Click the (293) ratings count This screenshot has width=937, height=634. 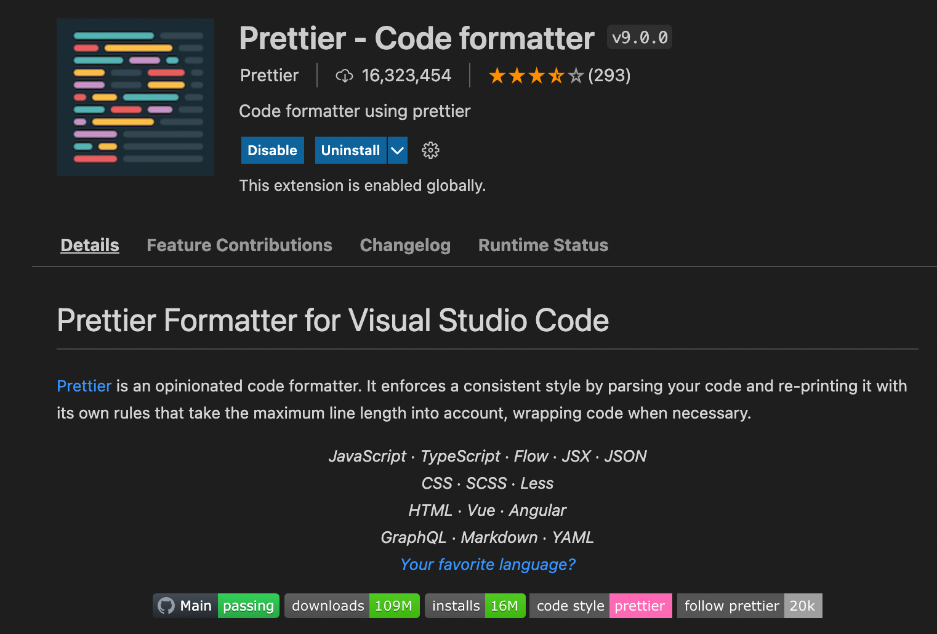click(x=609, y=76)
